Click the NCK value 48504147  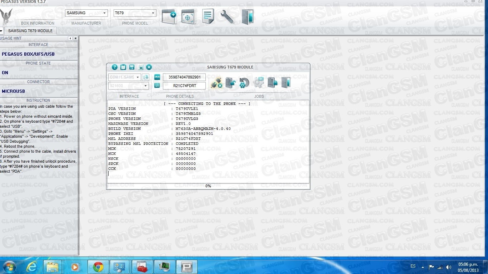pos(185,153)
